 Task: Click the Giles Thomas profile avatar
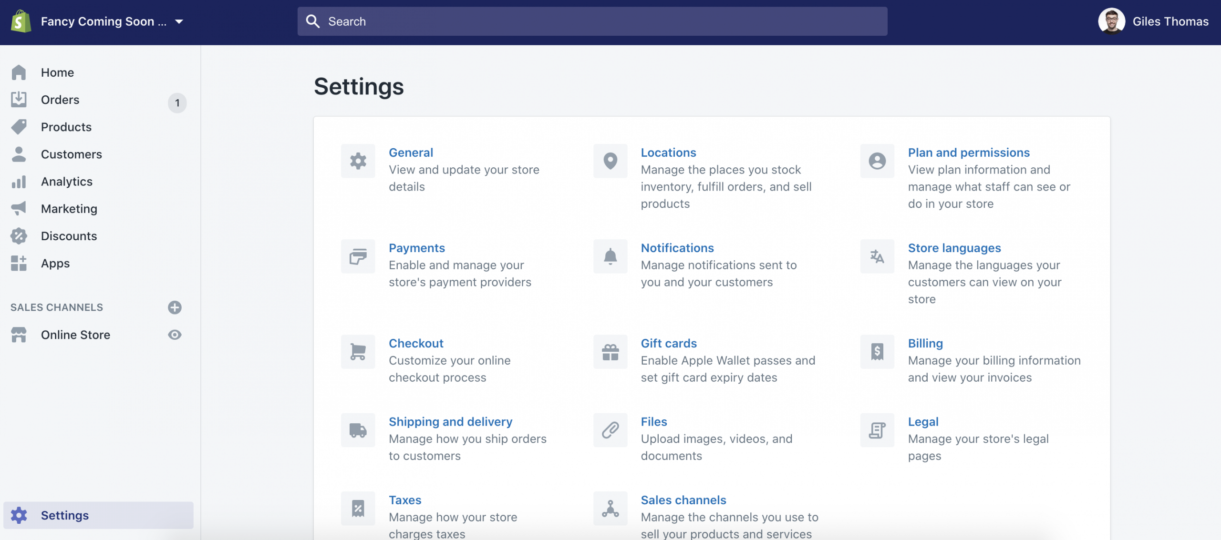1111,21
